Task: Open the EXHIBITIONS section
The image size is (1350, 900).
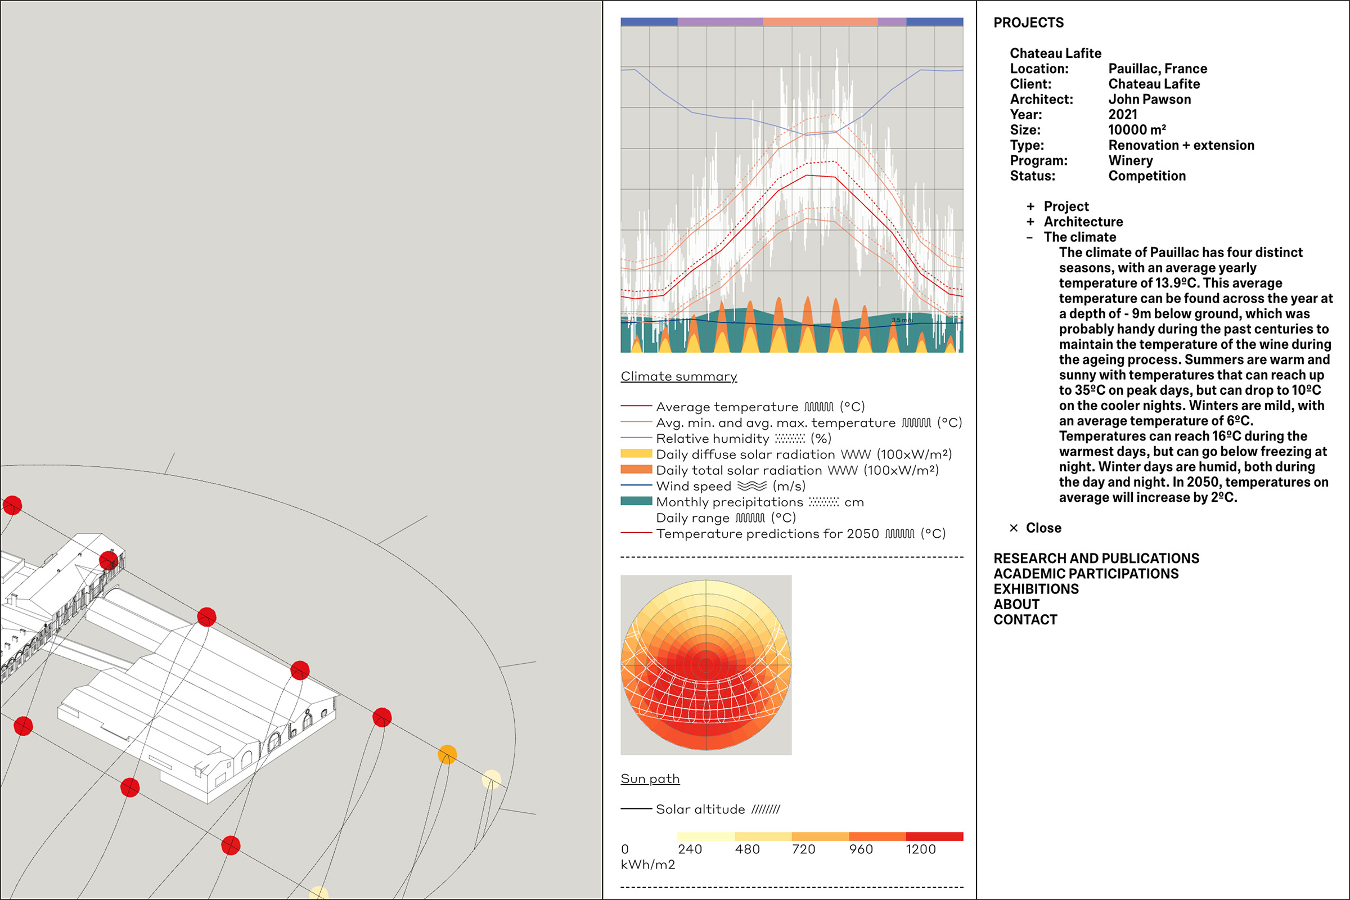Action: (x=1036, y=589)
